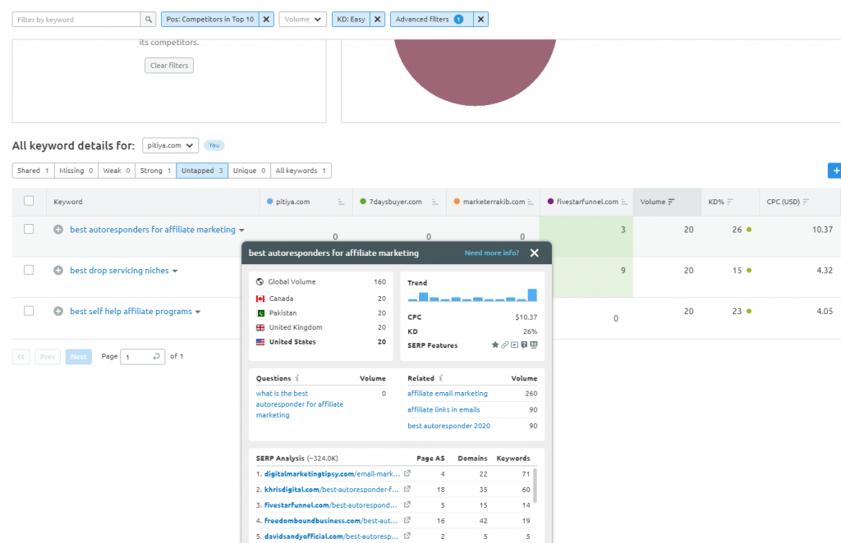
Task: Open the pitiya.com domain dropdown
Action: (170, 145)
